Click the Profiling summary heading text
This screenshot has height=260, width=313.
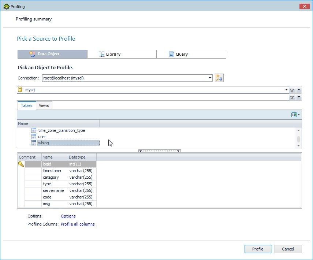click(34, 19)
